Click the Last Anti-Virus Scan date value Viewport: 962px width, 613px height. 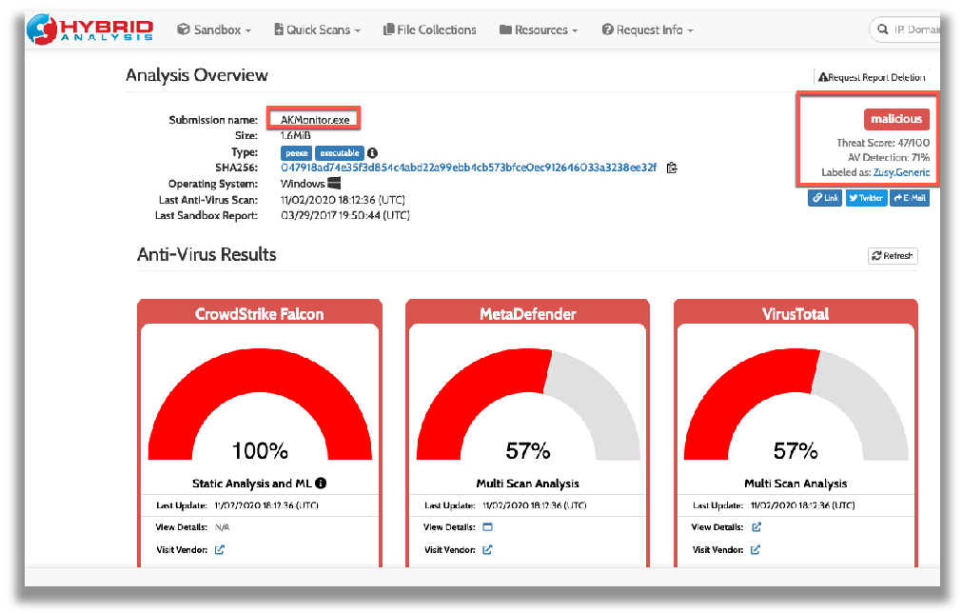343,200
